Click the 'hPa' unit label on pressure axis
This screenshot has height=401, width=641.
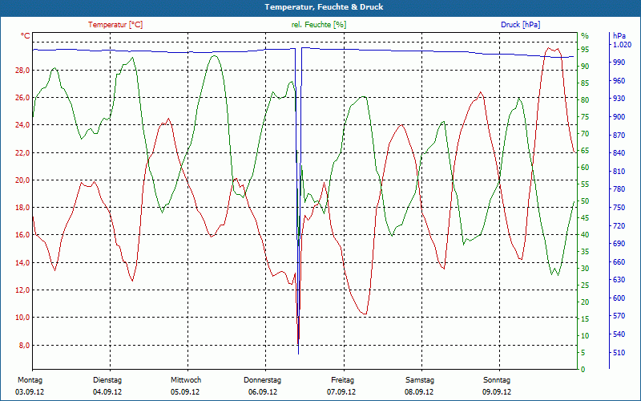coord(619,36)
